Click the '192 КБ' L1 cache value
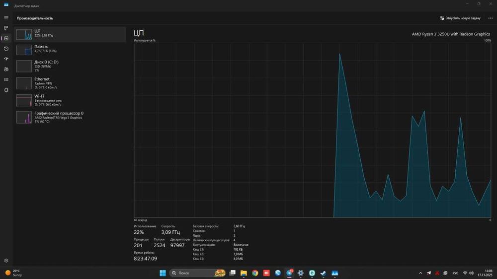Image resolution: width=497 pixels, height=279 pixels. pyautogui.click(x=238, y=249)
